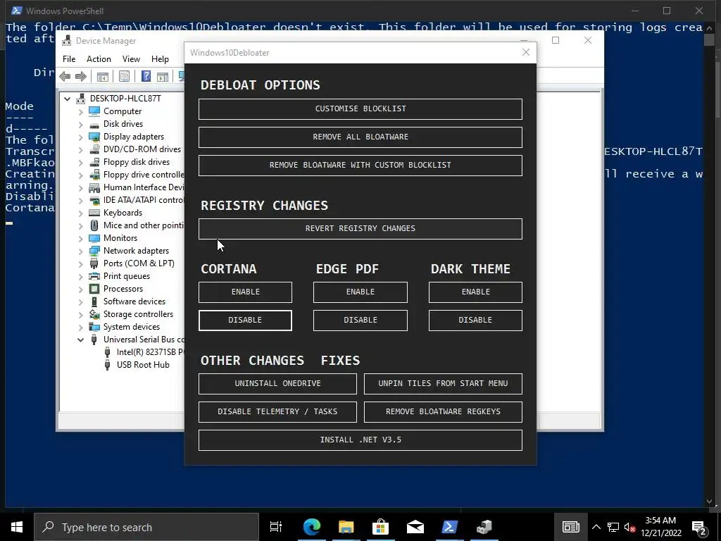Viewport: 721px width, 541px height.
Task: Toggle the console tree pane toolbar icon
Action: click(x=103, y=76)
